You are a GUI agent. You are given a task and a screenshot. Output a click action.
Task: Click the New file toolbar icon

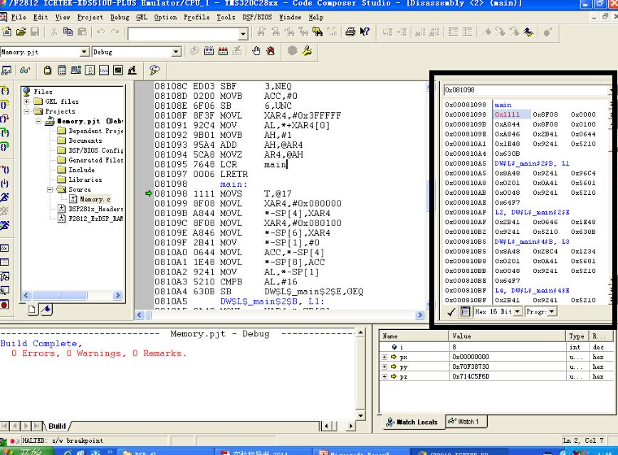(6, 32)
